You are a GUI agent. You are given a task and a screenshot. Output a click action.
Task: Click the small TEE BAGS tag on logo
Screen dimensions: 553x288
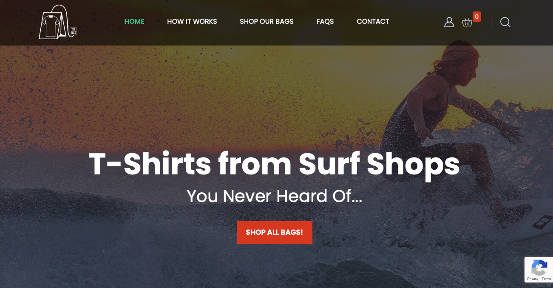point(73,31)
